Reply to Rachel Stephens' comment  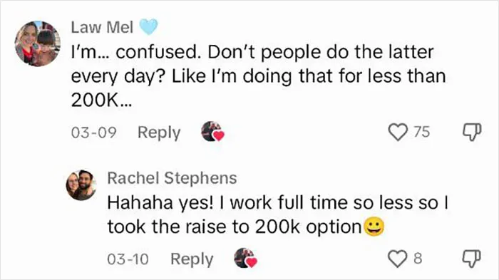pyautogui.click(x=192, y=259)
